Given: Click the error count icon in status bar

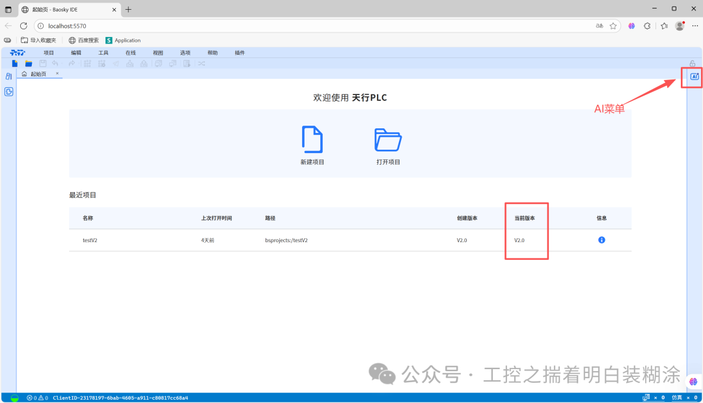Looking at the screenshot, I should 29,398.
